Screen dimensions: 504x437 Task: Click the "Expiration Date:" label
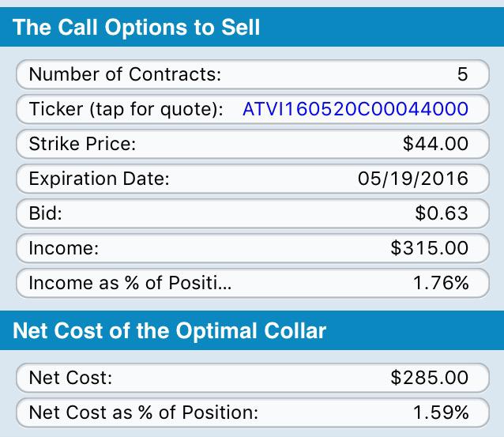99,179
